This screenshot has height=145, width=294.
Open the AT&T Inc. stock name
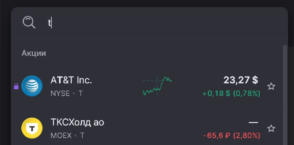point(71,80)
